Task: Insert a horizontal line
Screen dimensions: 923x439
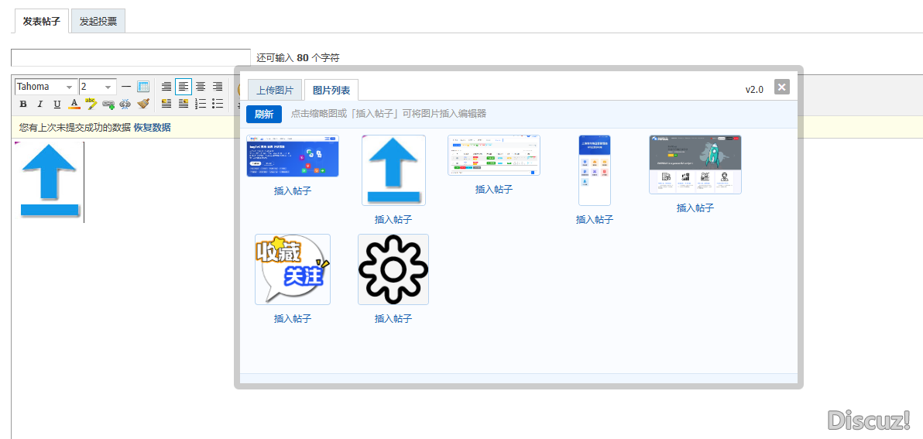Action: pyautogui.click(x=126, y=87)
